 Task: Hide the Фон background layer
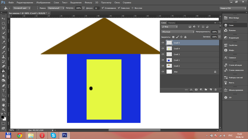163,72
